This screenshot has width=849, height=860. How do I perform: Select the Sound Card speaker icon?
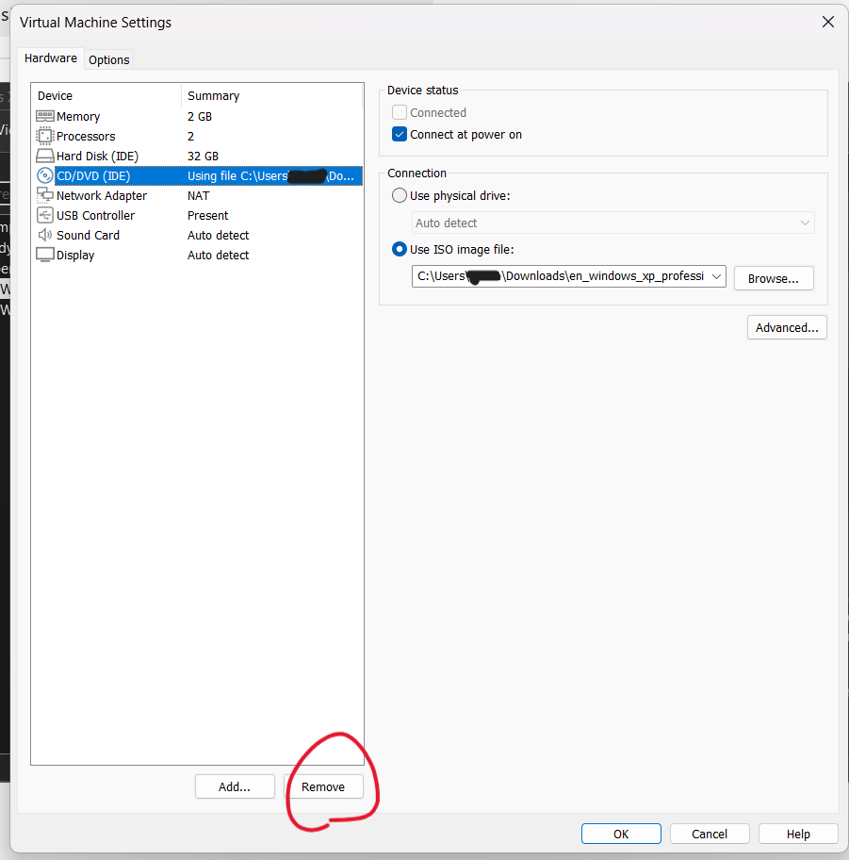click(45, 235)
